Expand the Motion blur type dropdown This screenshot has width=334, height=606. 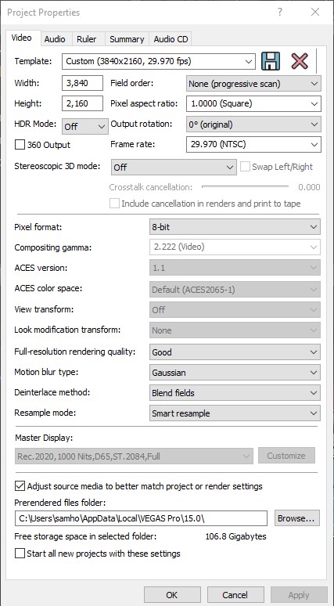pos(235,373)
